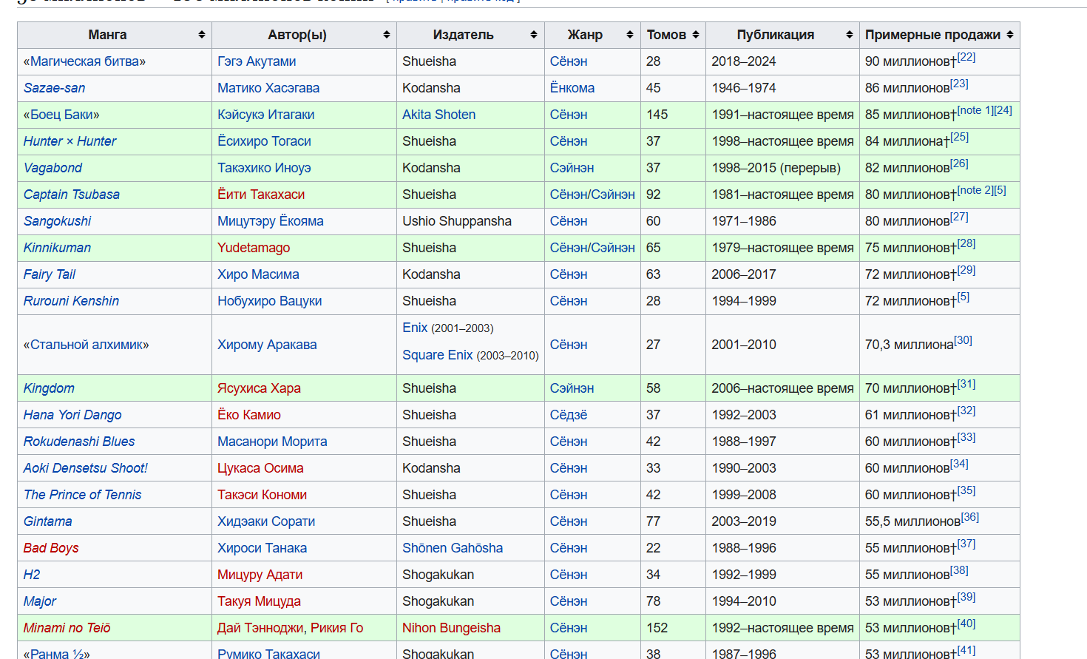Click the red Bad Boys link
Viewport: 1087px width, 659px height.
point(51,548)
